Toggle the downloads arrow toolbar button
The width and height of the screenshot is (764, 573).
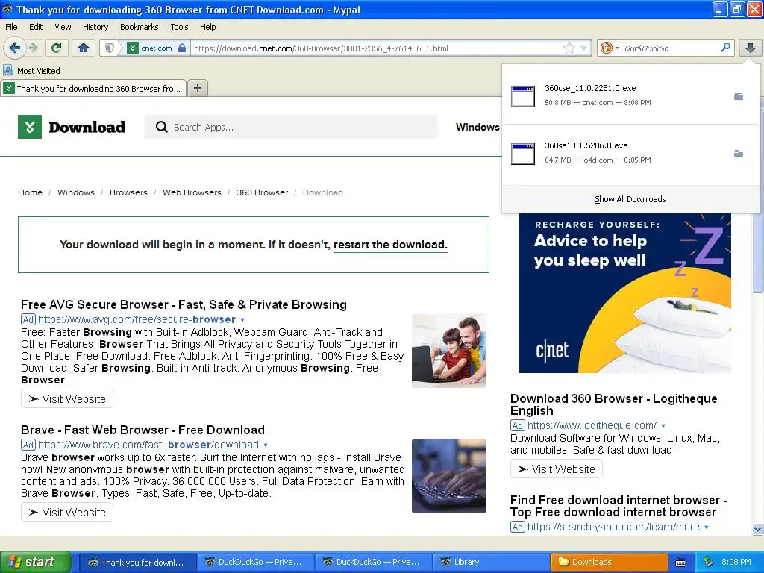[751, 48]
